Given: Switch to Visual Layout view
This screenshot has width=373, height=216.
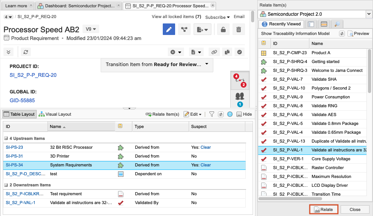Looking at the screenshot, I should point(55,114).
